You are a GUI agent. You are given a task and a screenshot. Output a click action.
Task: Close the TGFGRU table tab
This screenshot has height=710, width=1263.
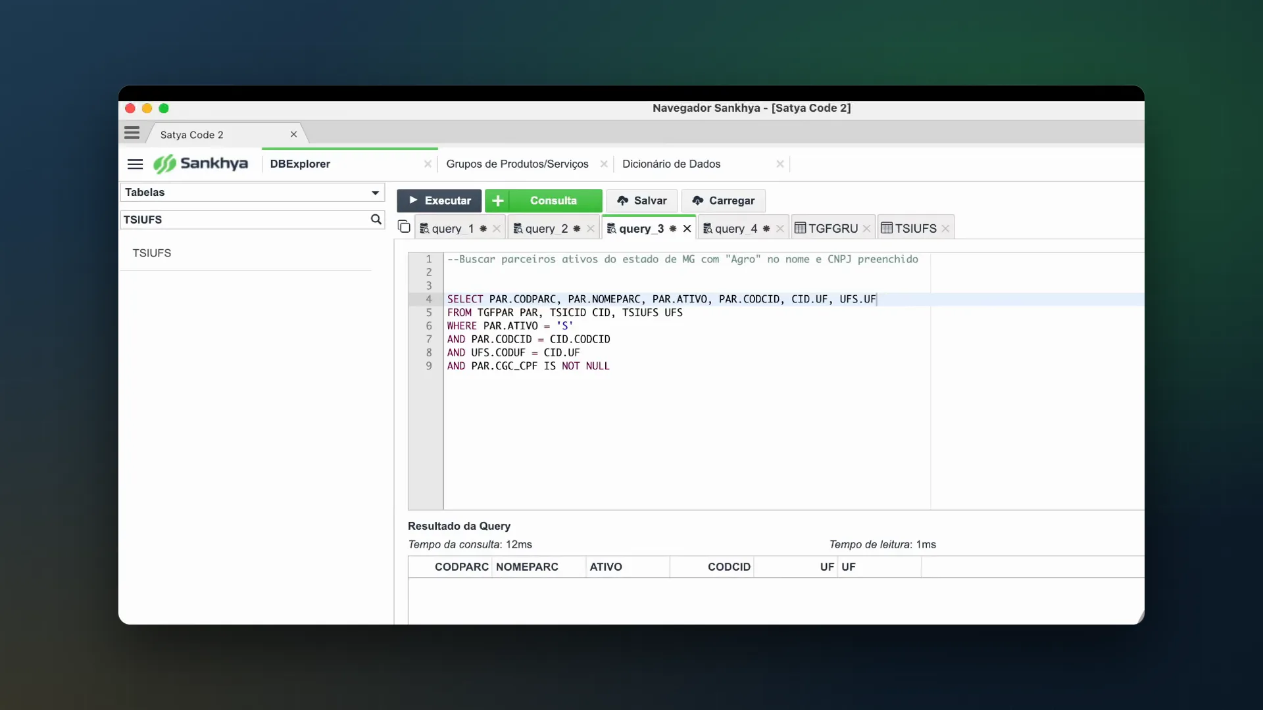866,229
